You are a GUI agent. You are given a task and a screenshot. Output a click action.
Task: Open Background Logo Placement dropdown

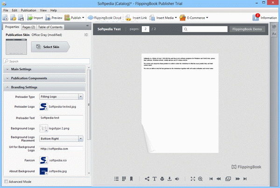pyautogui.click(x=61, y=139)
